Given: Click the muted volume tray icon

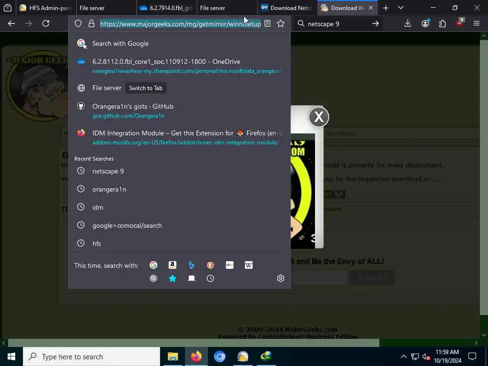Looking at the screenshot, I should (x=426, y=356).
